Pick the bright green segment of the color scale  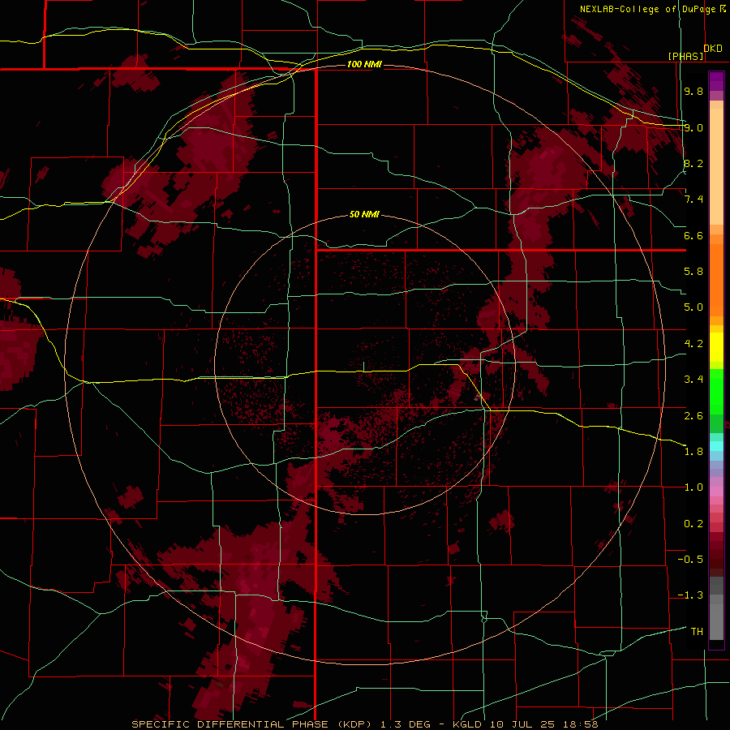click(716, 392)
